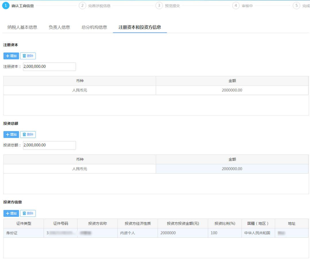
Task: Click 币种 header in 投资总额 table
Action: coord(80,159)
